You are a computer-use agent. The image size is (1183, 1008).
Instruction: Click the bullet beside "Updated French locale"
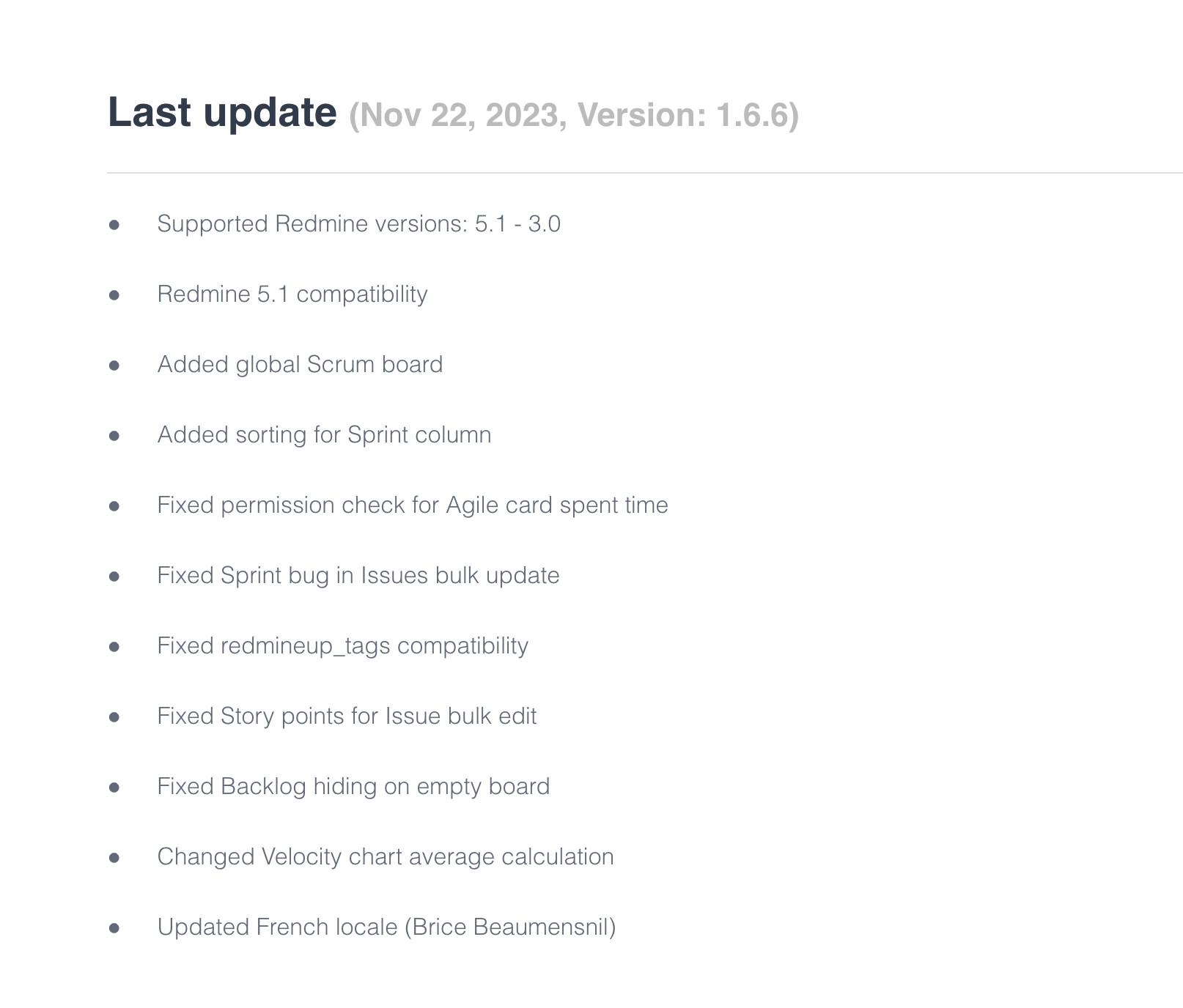tap(114, 928)
